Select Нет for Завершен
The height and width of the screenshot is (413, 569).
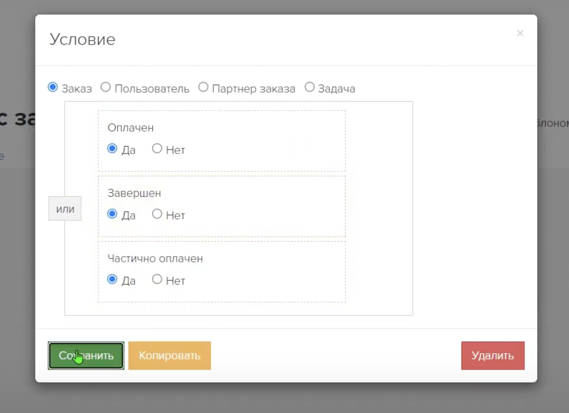point(157,214)
